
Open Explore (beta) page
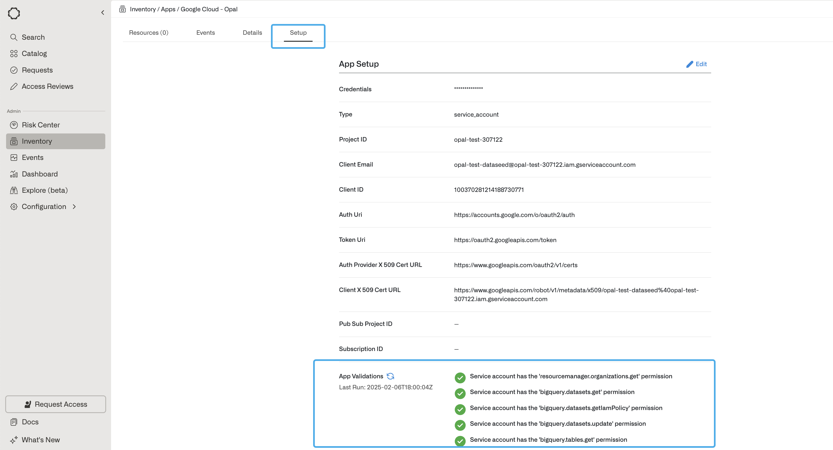coord(45,190)
